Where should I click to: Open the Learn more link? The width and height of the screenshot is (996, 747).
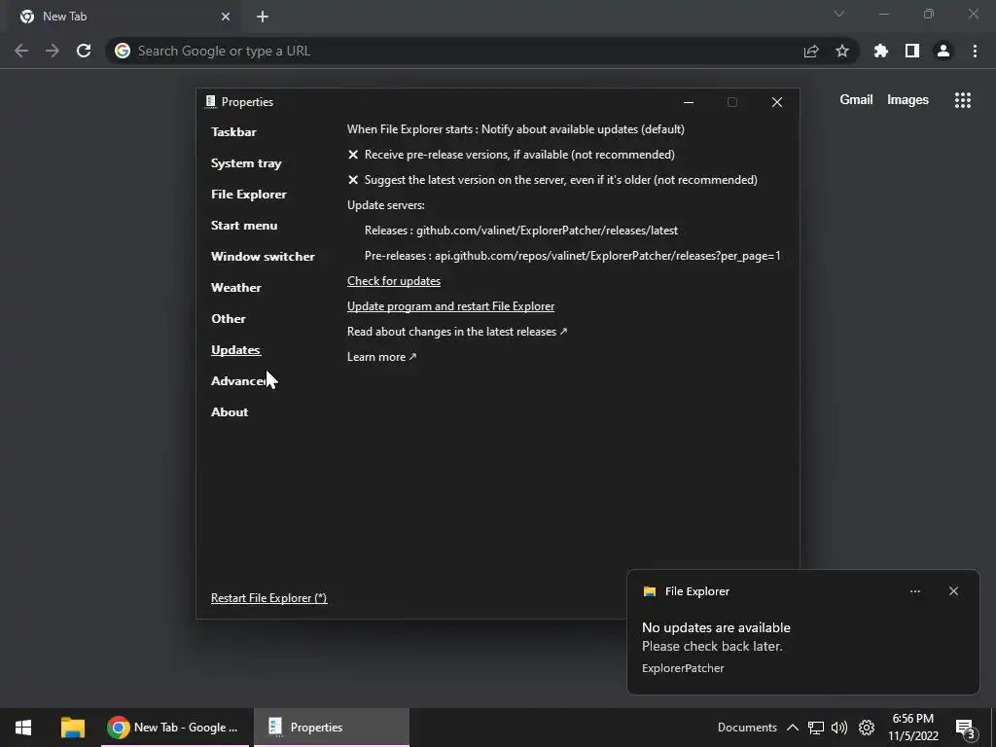[x=381, y=357]
